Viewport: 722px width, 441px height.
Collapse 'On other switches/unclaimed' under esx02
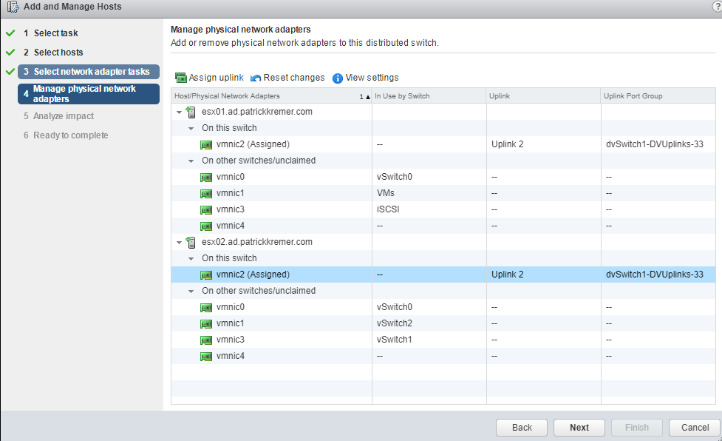[x=191, y=291]
